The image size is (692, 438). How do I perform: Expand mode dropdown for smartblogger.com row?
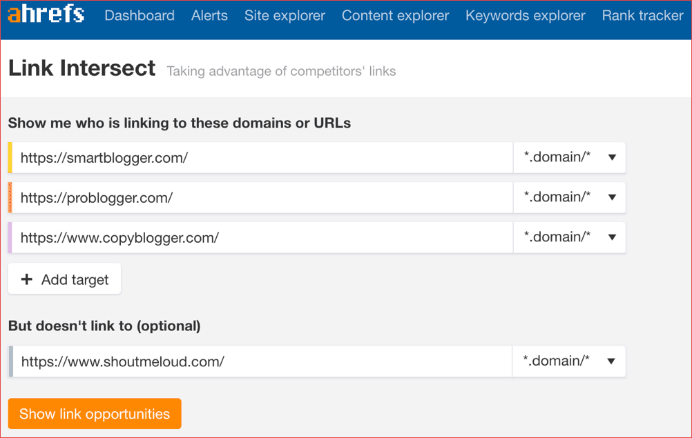coord(569,157)
